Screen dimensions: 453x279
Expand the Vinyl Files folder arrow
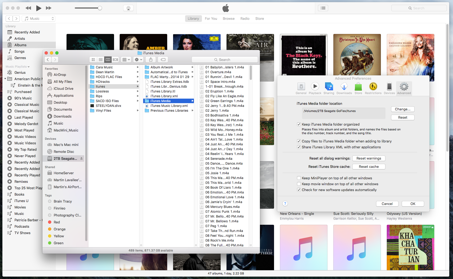click(x=138, y=111)
